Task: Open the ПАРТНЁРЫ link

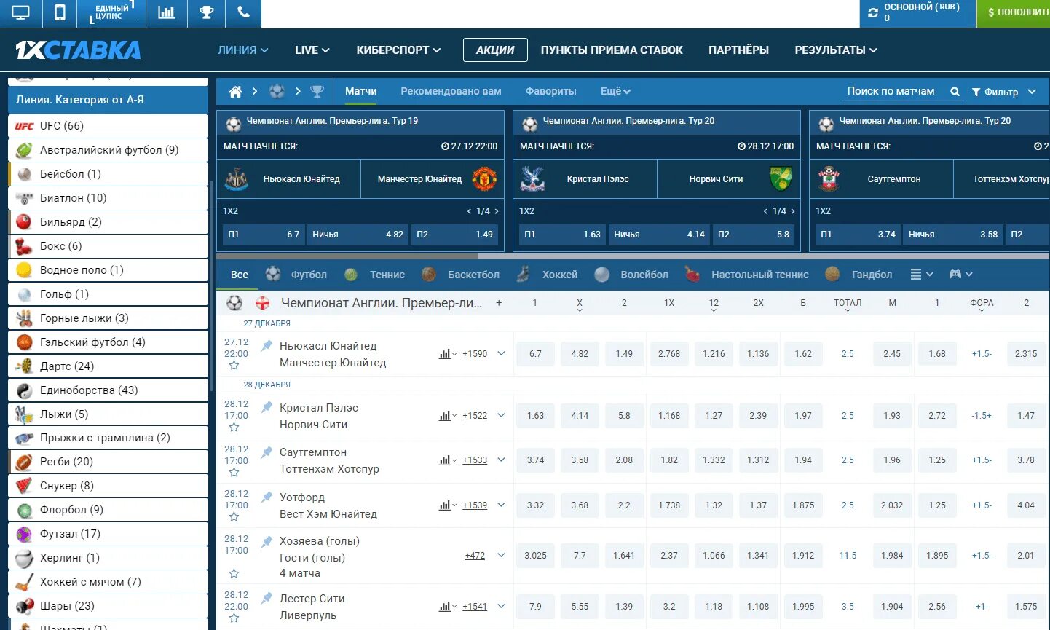Action: coord(738,50)
